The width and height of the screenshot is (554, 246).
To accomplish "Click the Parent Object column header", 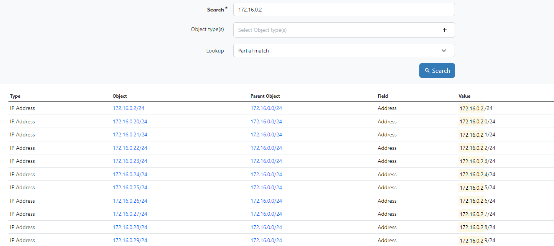I will pyautogui.click(x=265, y=96).
